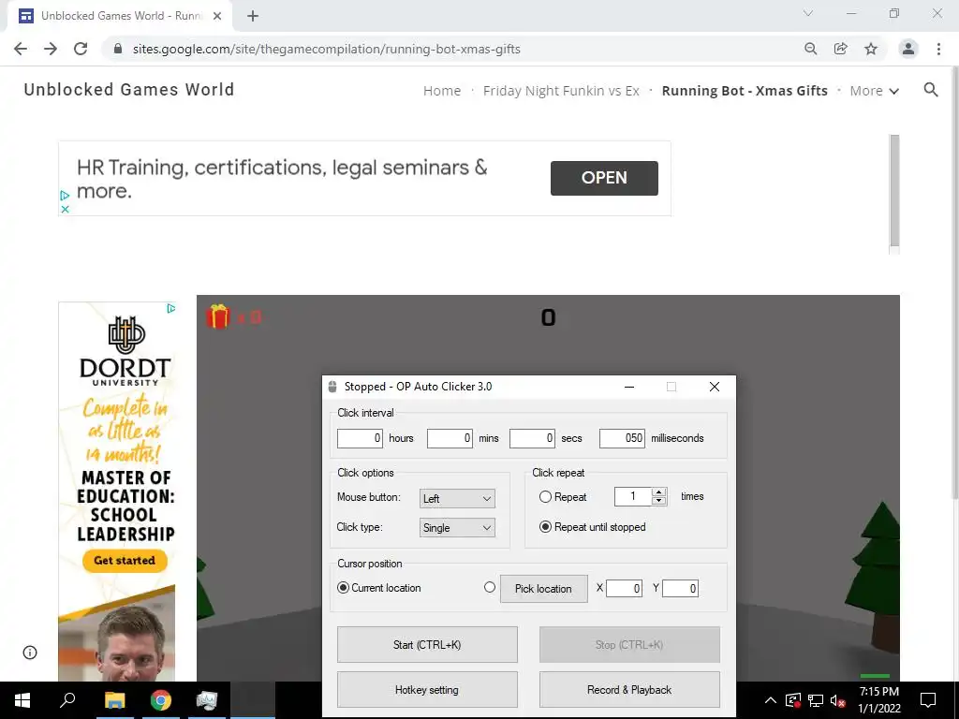Select Current location radio button
This screenshot has height=719, width=959.
[344, 588]
